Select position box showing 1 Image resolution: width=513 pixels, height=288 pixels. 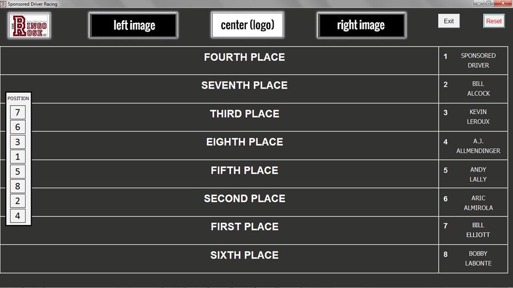[18, 157]
